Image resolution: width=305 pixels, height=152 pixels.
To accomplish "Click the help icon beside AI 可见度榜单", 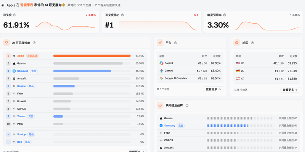I will tap(34, 43).
